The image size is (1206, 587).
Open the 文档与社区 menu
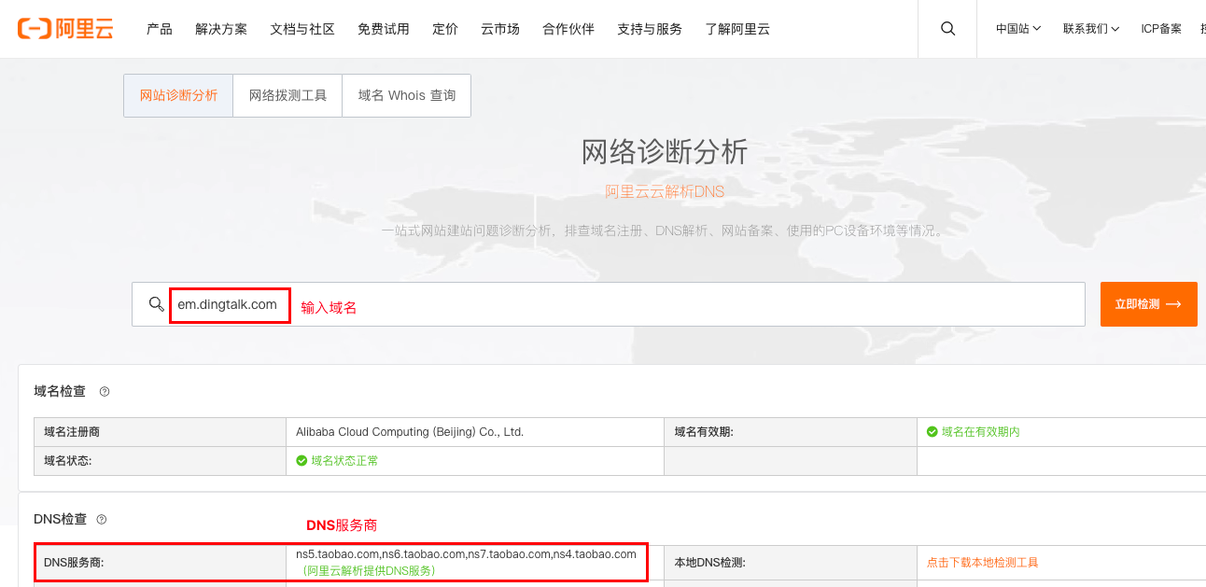coord(302,29)
